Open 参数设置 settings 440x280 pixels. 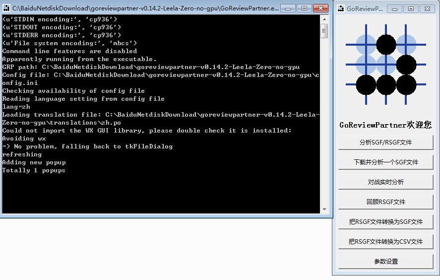tap(385, 262)
